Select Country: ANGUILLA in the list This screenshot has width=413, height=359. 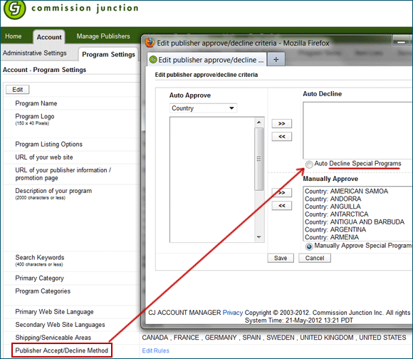coord(333,207)
